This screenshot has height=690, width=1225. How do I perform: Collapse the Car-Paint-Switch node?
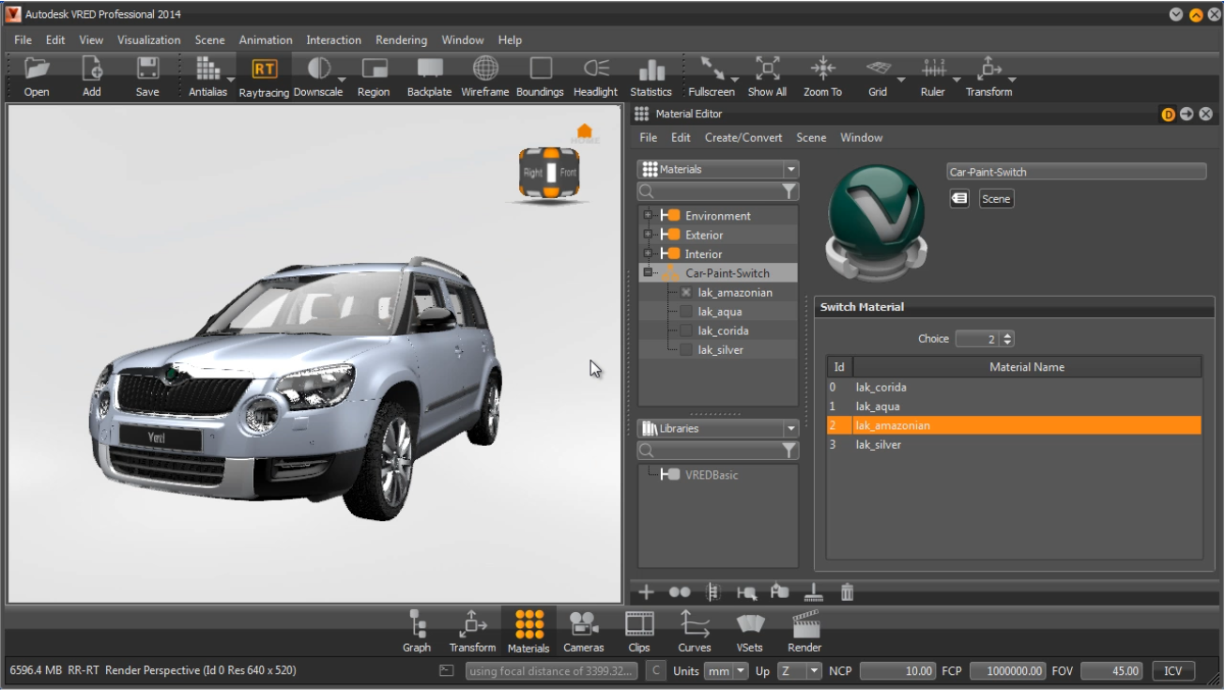[x=647, y=273]
